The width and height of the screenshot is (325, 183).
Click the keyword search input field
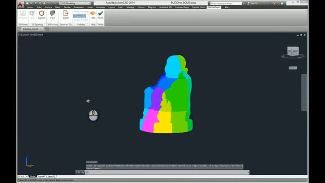[x=226, y=4]
